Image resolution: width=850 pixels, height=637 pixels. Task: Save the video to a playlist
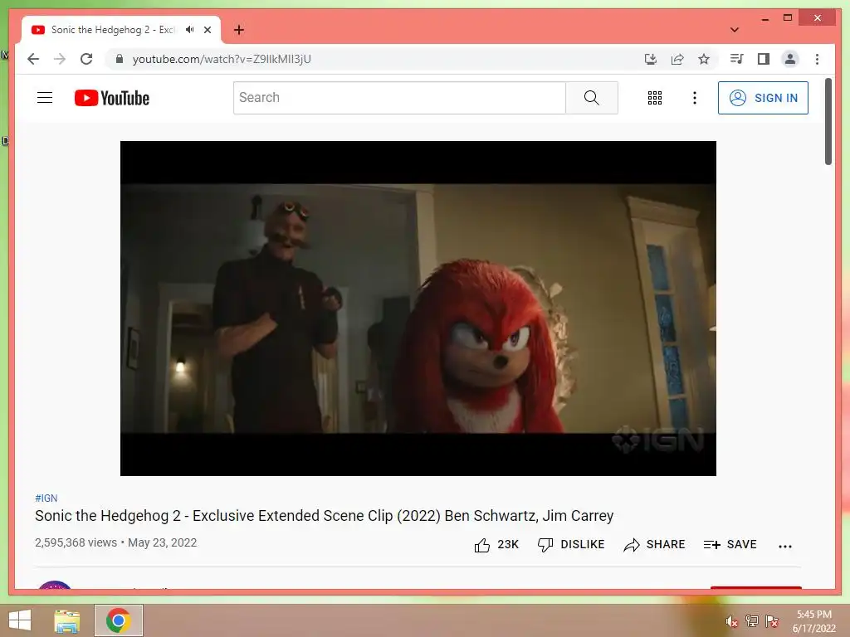click(x=730, y=544)
